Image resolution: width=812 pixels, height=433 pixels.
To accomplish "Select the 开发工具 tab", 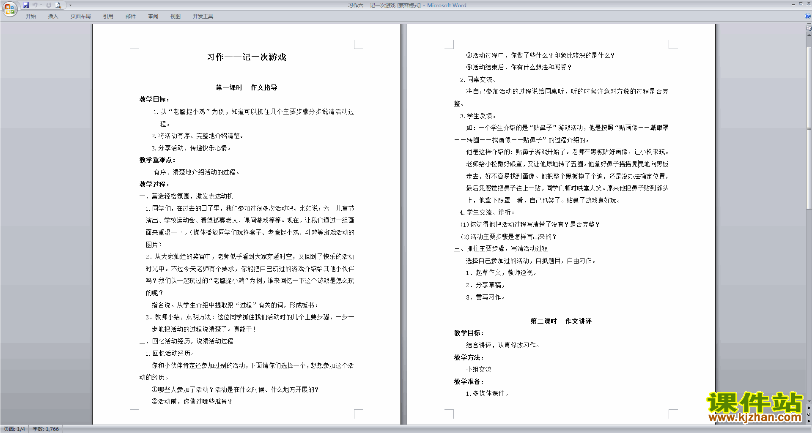I will (x=203, y=16).
